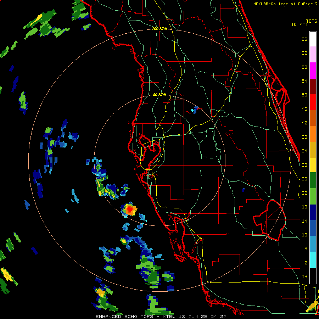Click the 62 legend value
Screen dimensions: 319x319
pyautogui.click(x=304, y=53)
